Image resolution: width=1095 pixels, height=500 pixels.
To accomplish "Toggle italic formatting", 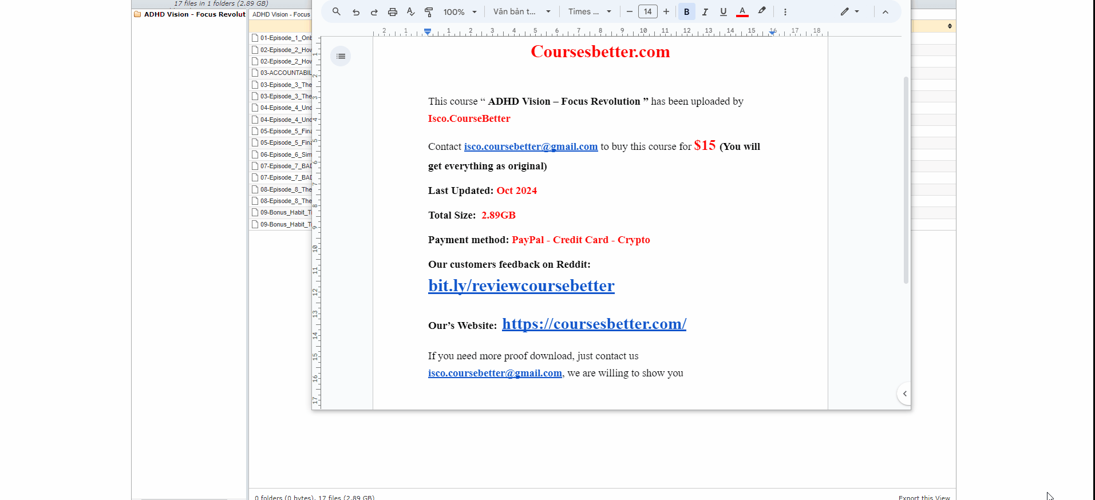I will 705,12.
